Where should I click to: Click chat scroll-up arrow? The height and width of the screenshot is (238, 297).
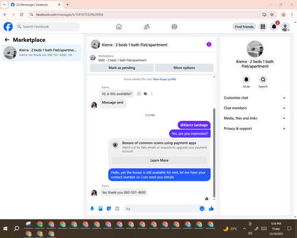pyautogui.click(x=214, y=77)
